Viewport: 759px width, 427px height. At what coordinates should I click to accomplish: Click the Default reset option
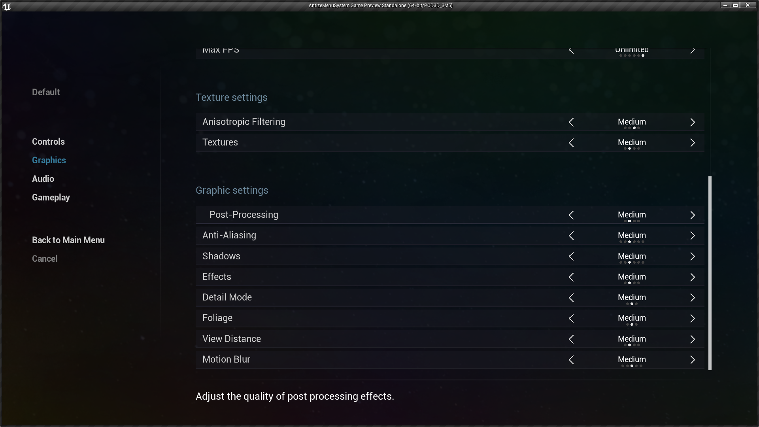(46, 92)
